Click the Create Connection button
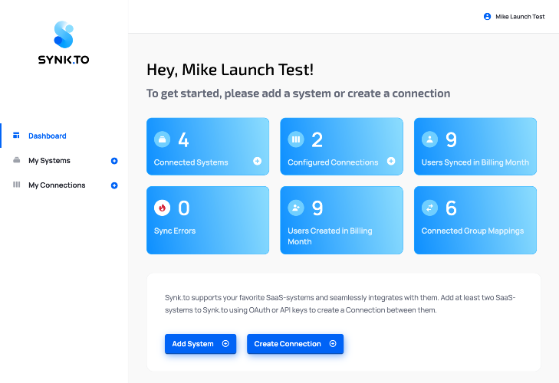This screenshot has width=559, height=383. [295, 344]
